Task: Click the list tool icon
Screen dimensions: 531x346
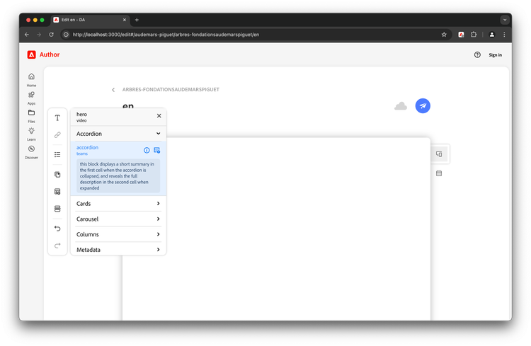Action: [x=57, y=155]
